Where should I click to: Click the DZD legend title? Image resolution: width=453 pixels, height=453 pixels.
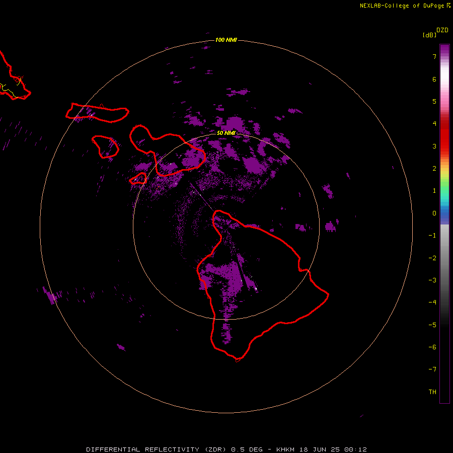tap(442, 30)
